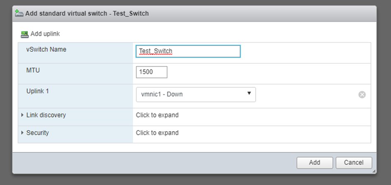Click the Add uplink text link
391x185 pixels.
pyautogui.click(x=45, y=34)
